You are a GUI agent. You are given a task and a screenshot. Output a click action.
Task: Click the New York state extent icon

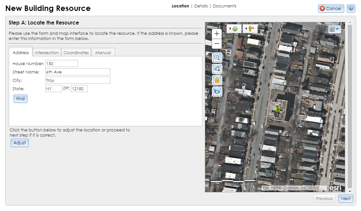pos(217,69)
